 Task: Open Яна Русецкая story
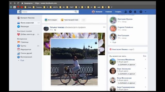click(123, 36)
